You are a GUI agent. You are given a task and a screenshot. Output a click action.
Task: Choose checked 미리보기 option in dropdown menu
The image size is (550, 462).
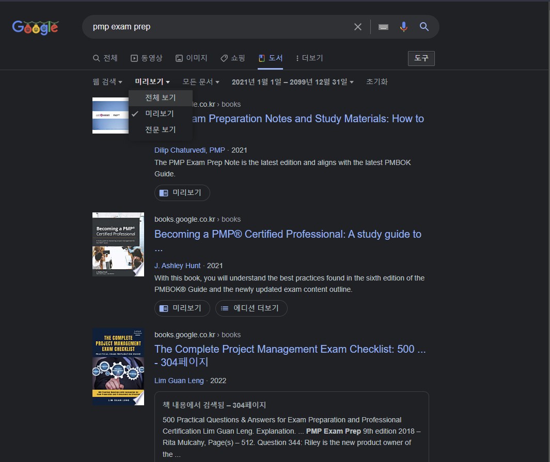tap(161, 114)
